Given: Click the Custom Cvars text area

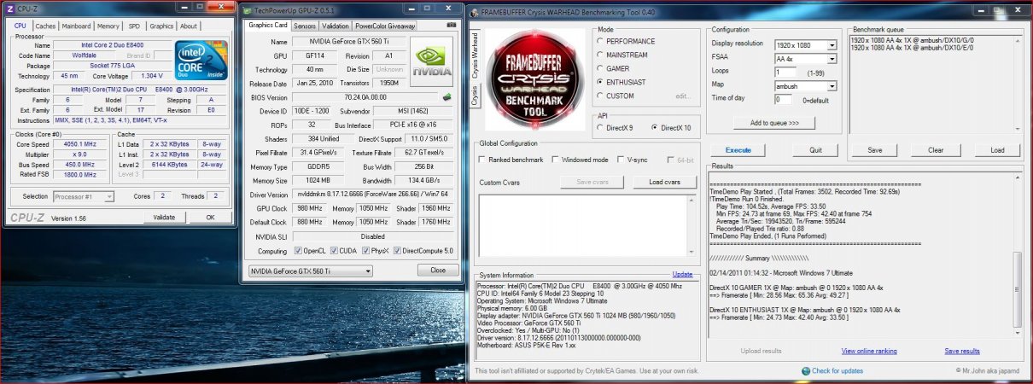Looking at the screenshot, I should 587,225.
